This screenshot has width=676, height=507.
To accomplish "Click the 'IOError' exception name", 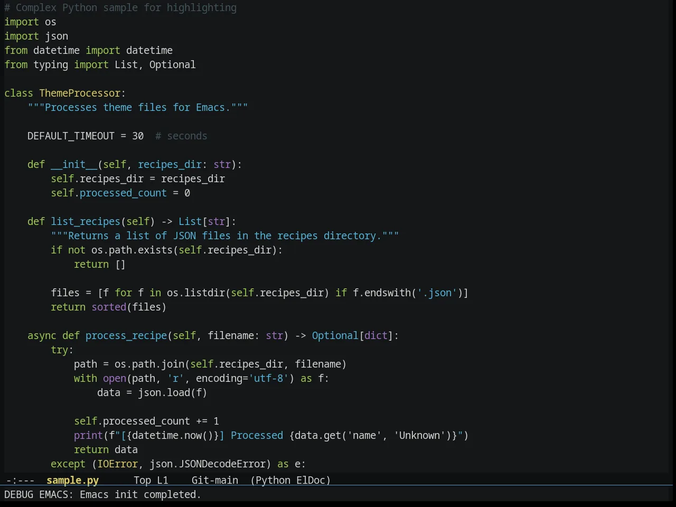I will coord(117,464).
